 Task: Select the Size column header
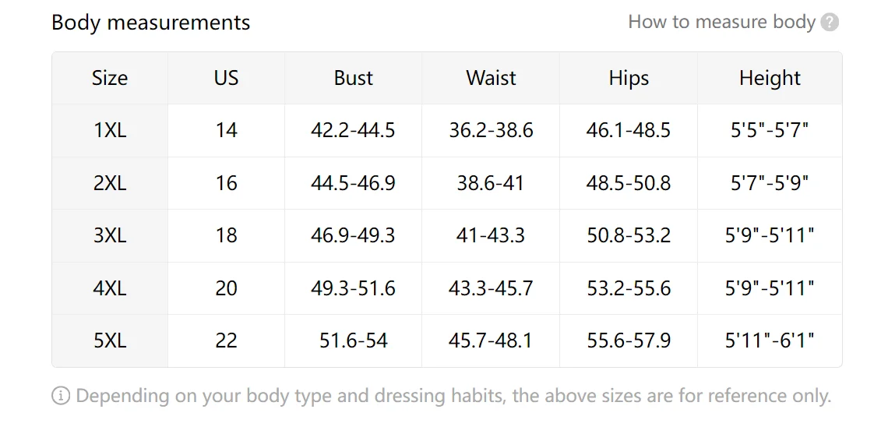[110, 78]
